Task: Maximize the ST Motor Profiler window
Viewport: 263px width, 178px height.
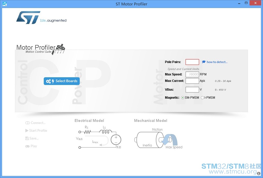Action: coord(246,3)
